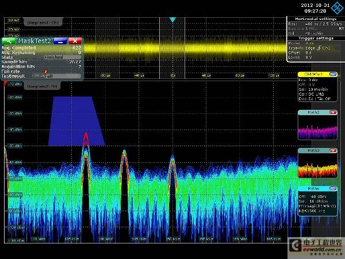Click the trigger 'Offset: 0 s' text
345x259 pixels.
[300, 52]
